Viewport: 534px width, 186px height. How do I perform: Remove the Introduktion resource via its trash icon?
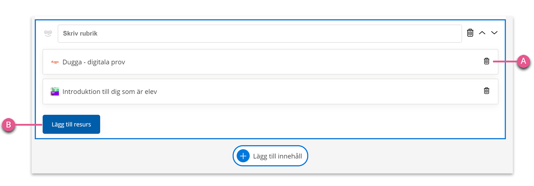(487, 91)
